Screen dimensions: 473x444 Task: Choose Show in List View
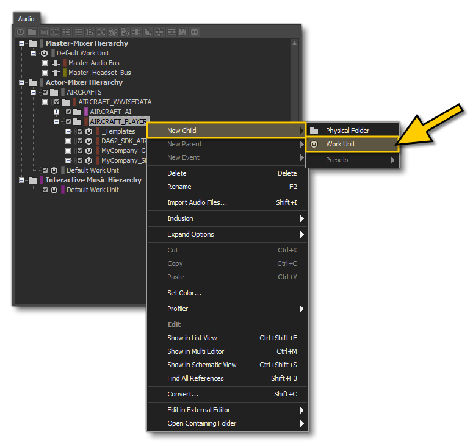[228, 338]
